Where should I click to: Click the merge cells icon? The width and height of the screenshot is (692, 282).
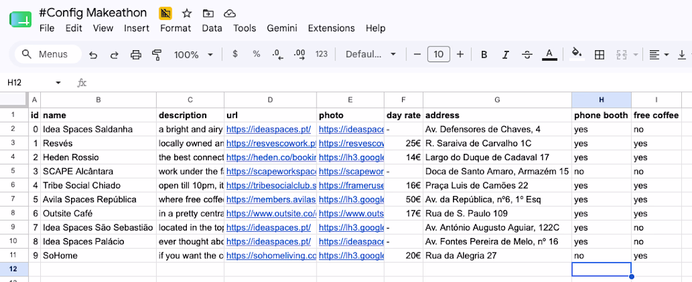(x=622, y=55)
